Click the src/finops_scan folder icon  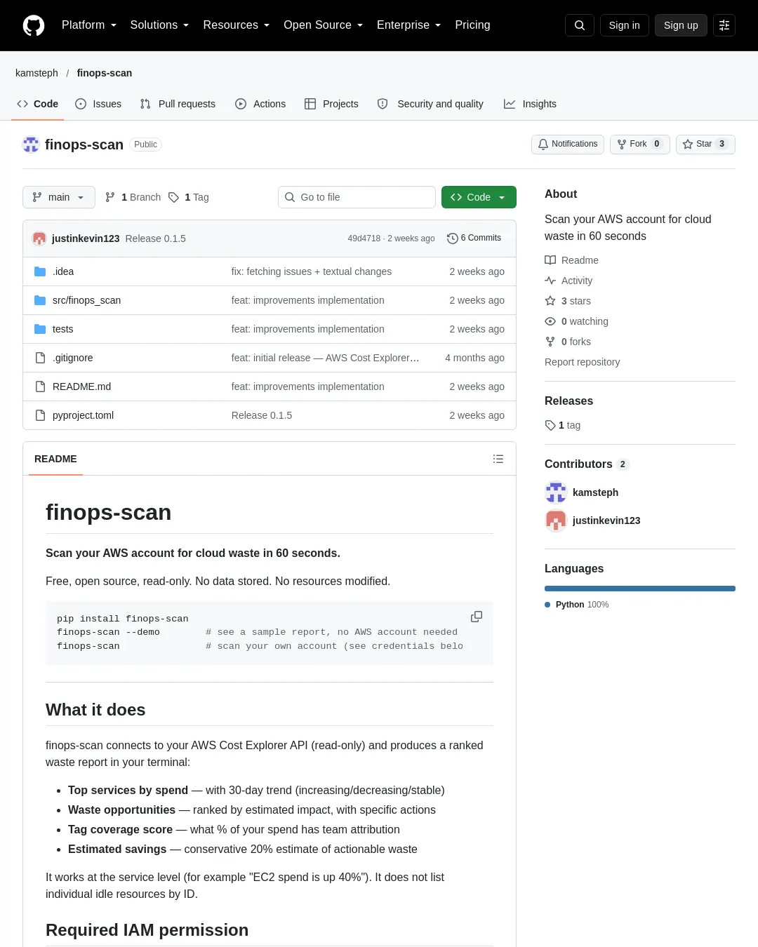tap(40, 300)
